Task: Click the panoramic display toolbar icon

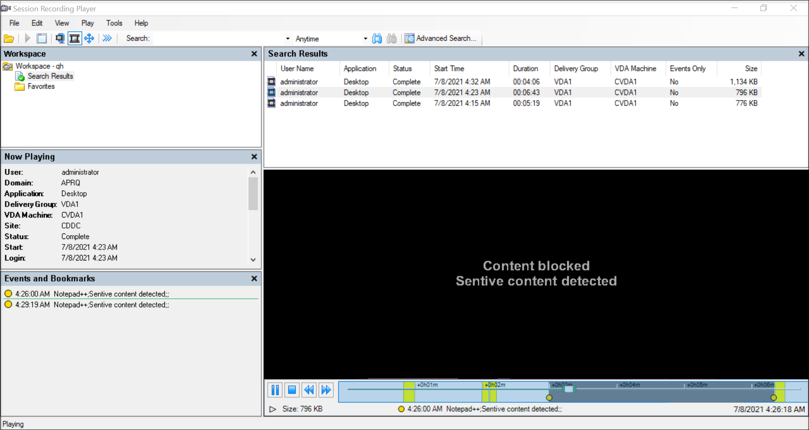Action: [x=59, y=38]
